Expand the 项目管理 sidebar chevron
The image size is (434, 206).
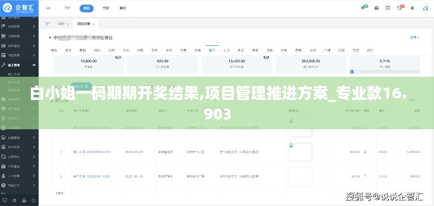pos(34,55)
